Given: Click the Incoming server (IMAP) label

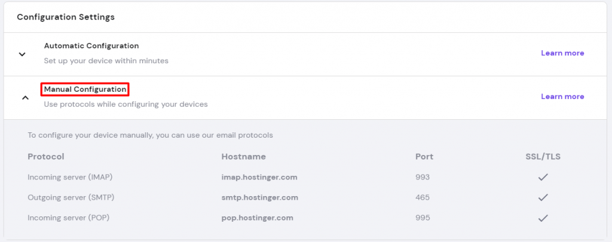Looking at the screenshot, I should coord(70,177).
